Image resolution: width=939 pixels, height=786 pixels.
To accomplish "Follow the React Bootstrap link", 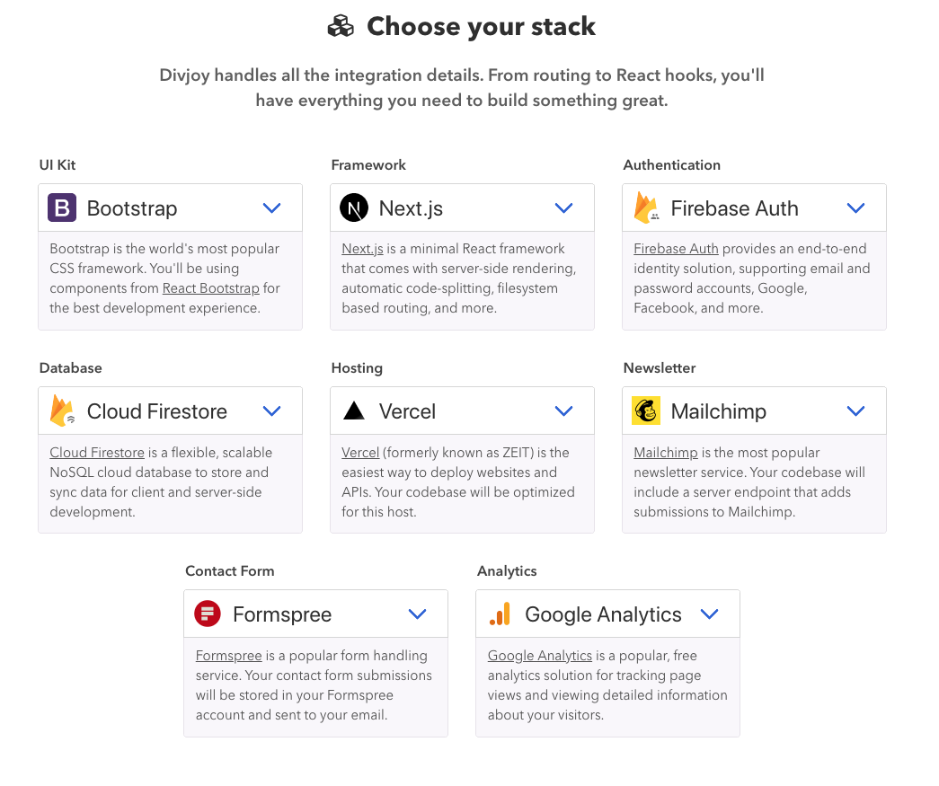I will (x=211, y=288).
